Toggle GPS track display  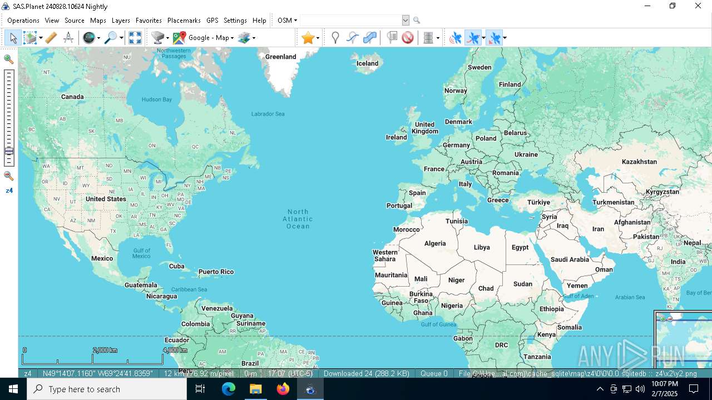(x=473, y=38)
